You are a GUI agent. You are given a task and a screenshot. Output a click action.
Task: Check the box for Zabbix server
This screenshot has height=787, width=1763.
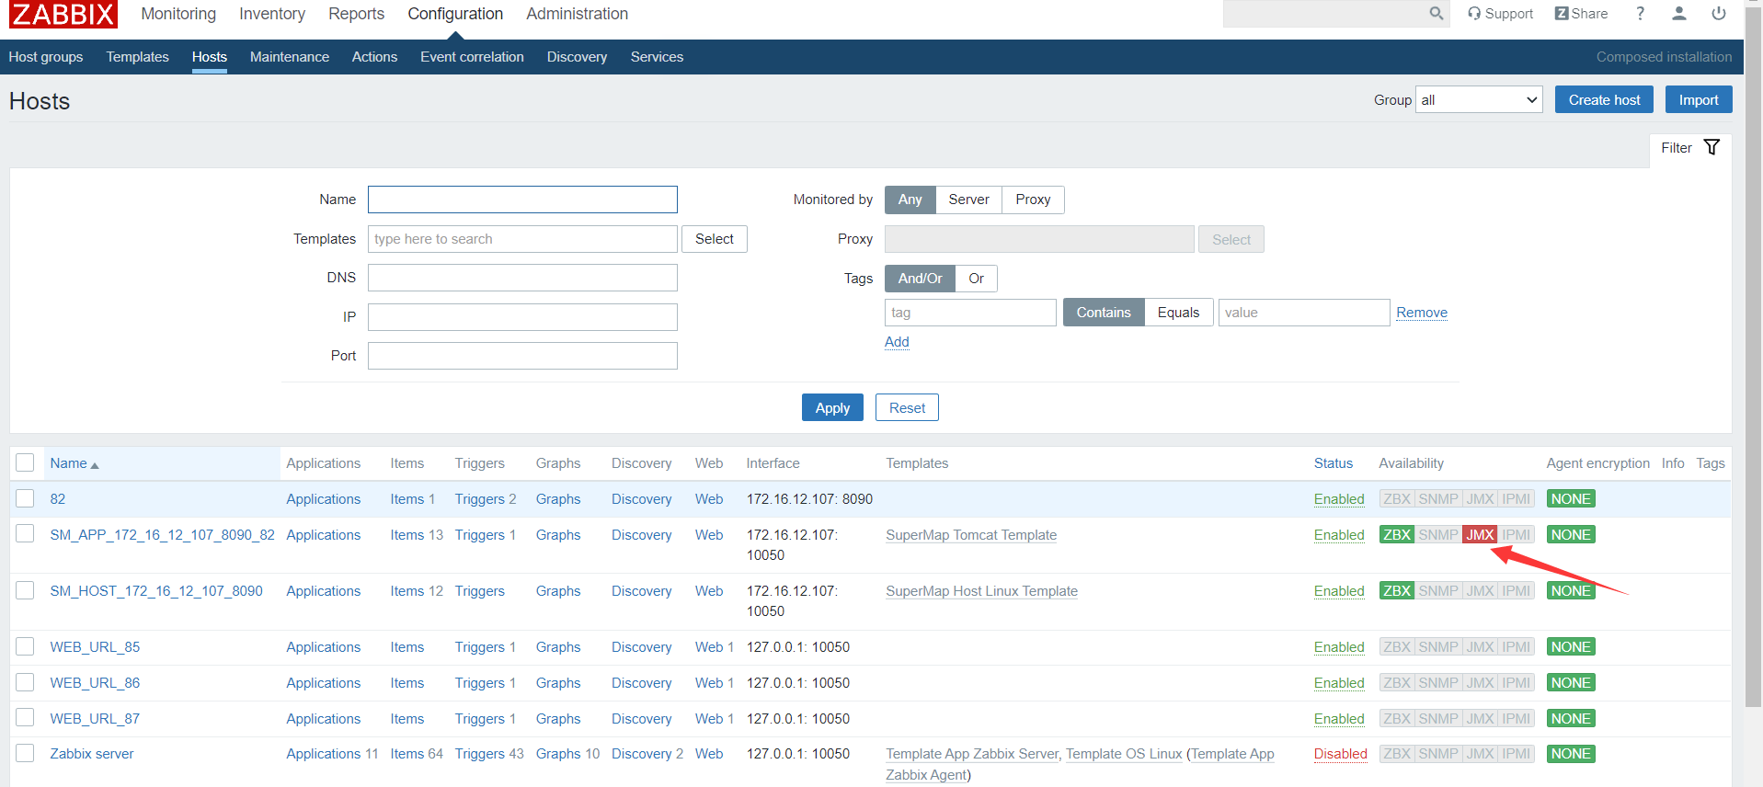[x=25, y=753]
